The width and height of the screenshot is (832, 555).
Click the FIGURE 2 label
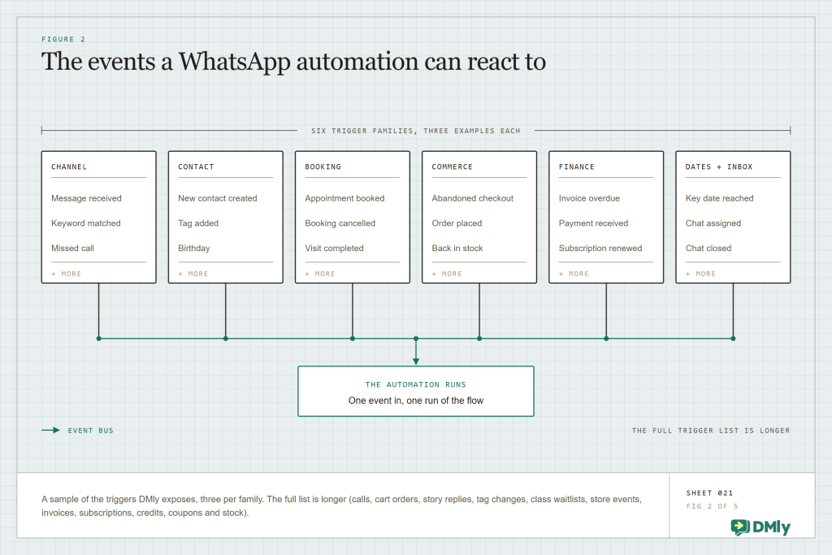(63, 39)
